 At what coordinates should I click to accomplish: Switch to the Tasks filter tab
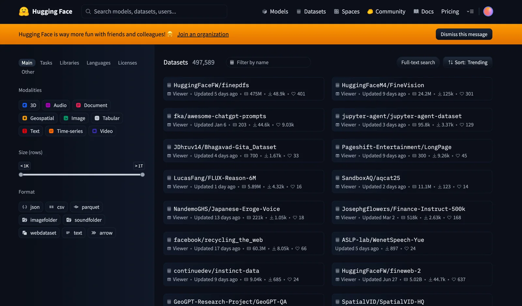46,63
